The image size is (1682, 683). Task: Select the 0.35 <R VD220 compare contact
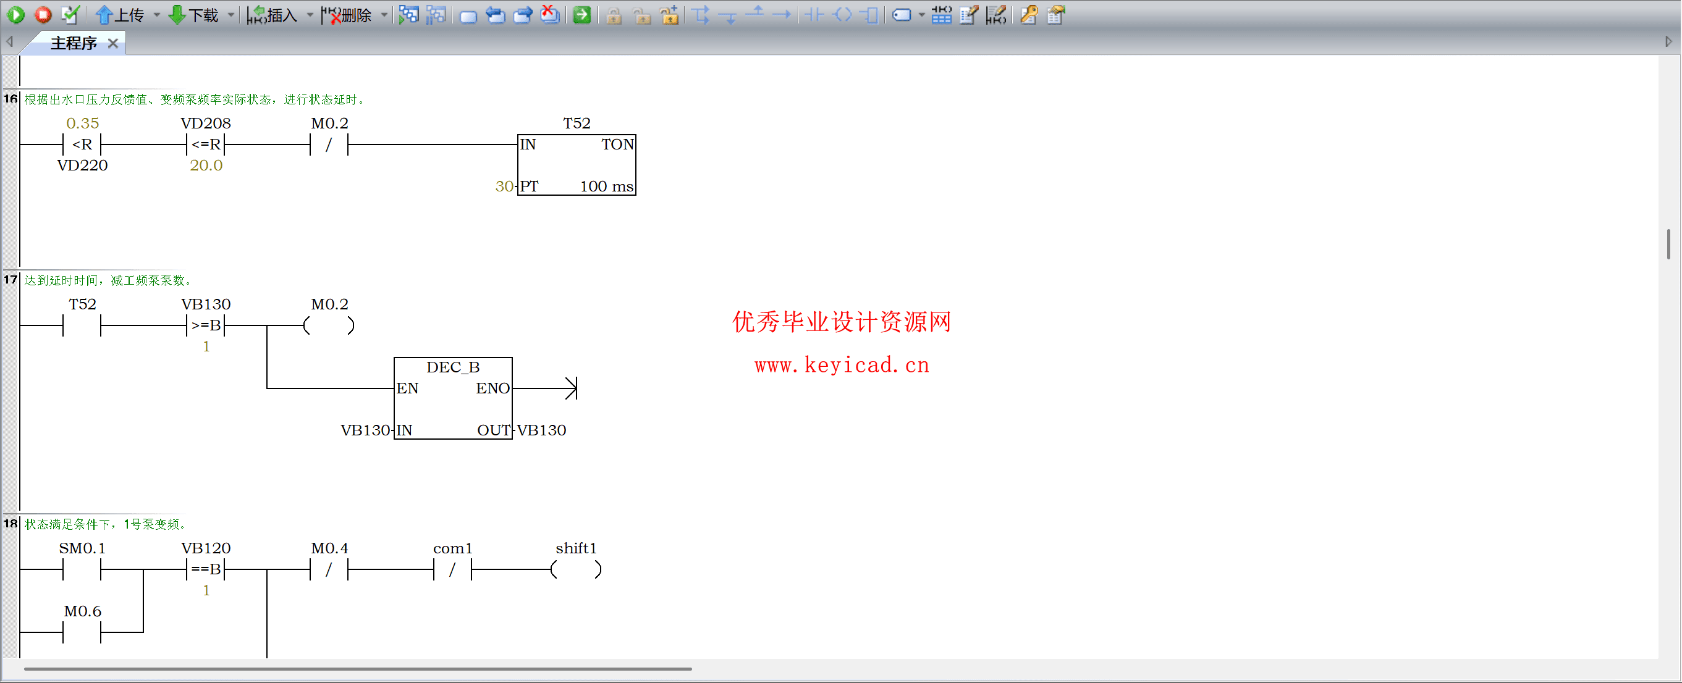82,144
